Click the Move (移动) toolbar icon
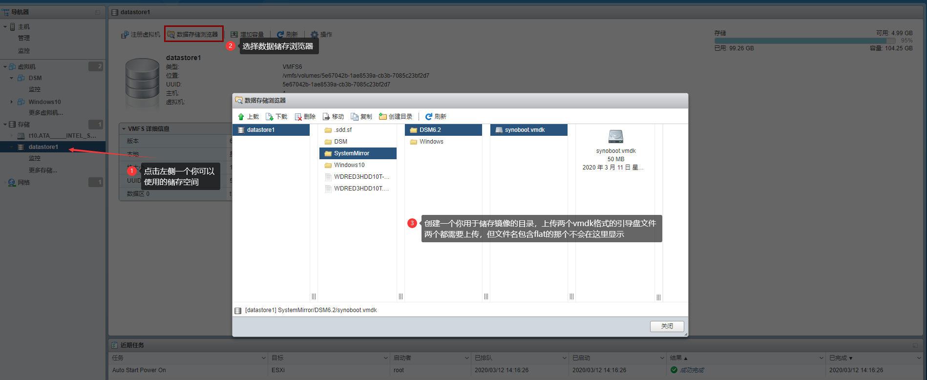The image size is (927, 380). click(326, 117)
